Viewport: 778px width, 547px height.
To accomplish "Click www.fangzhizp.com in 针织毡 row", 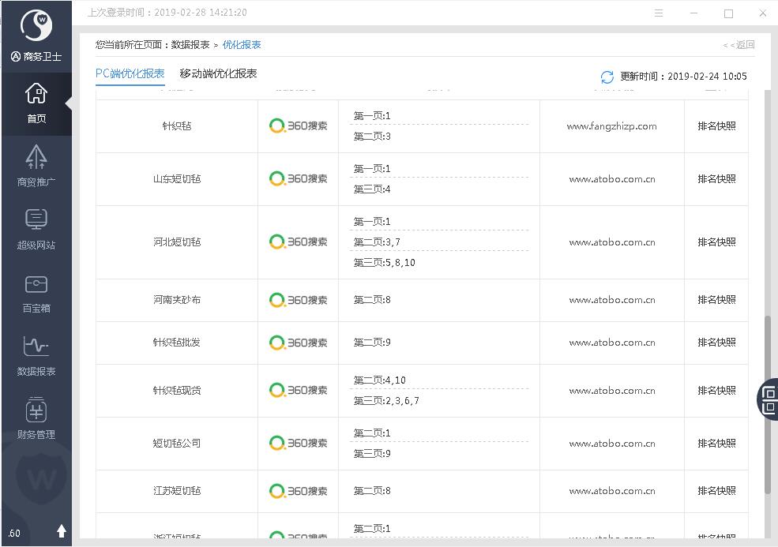I will click(611, 126).
